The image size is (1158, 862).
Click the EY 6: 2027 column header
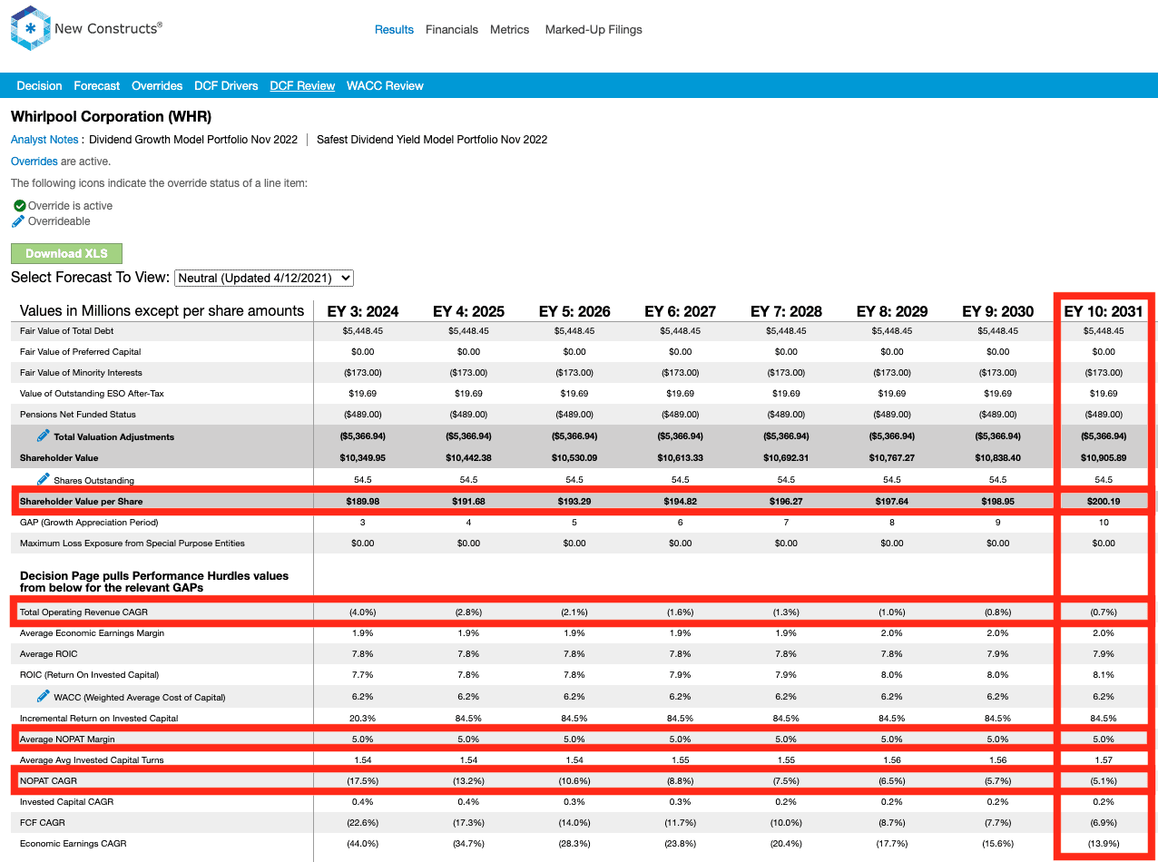click(x=681, y=311)
